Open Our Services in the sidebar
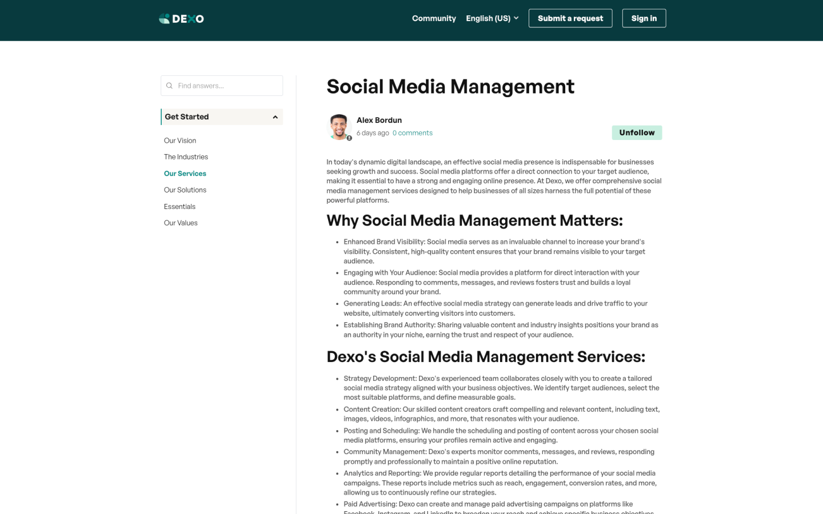 click(x=185, y=174)
